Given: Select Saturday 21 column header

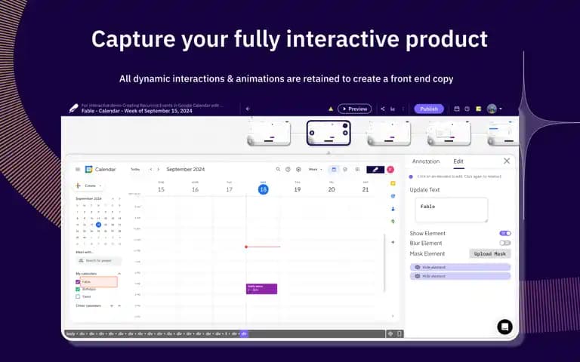Looking at the screenshot, I should [366, 187].
